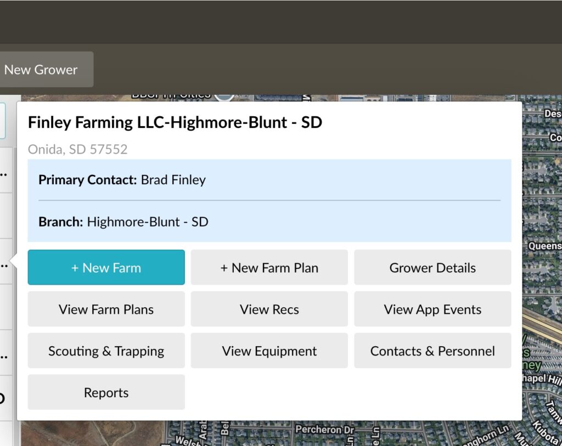Viewport: 562px width, 446px height.
Task: Show View App Events
Action: [x=432, y=309]
